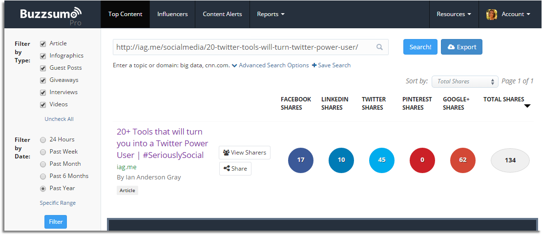Open the Reports dropdown menu
This screenshot has height=235, width=542.
[271, 14]
